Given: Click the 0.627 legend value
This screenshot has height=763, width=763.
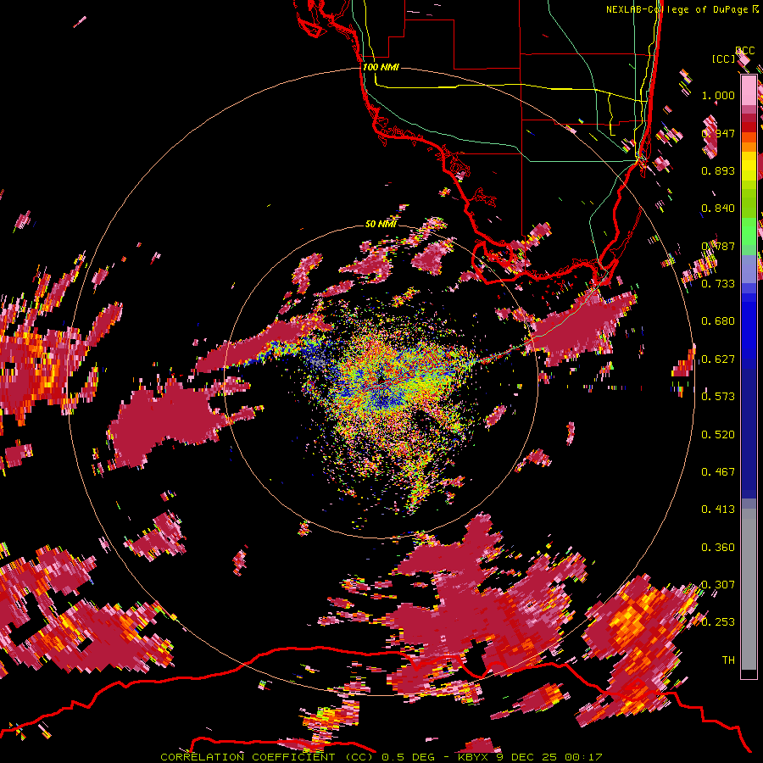Looking at the screenshot, I should click(718, 359).
